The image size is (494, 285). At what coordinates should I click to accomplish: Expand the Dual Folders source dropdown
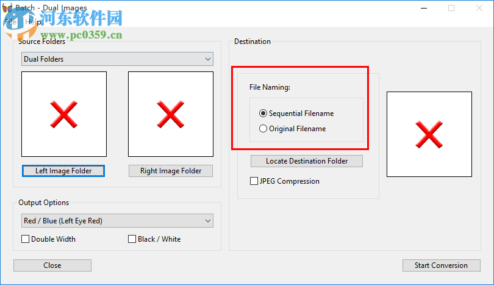point(117,59)
